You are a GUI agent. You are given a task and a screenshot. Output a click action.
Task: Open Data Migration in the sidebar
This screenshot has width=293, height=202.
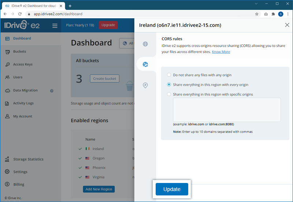25,90
